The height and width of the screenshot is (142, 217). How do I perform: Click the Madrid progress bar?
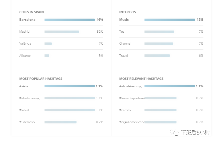click(62, 32)
